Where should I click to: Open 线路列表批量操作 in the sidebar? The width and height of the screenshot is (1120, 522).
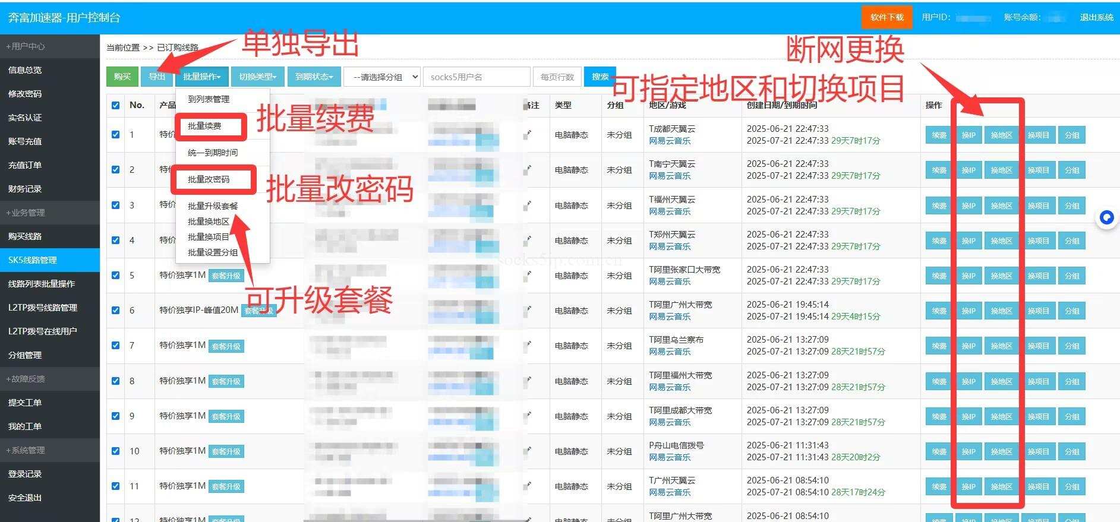click(50, 284)
